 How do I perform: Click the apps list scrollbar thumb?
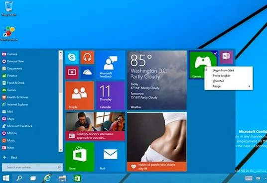pos(60,76)
